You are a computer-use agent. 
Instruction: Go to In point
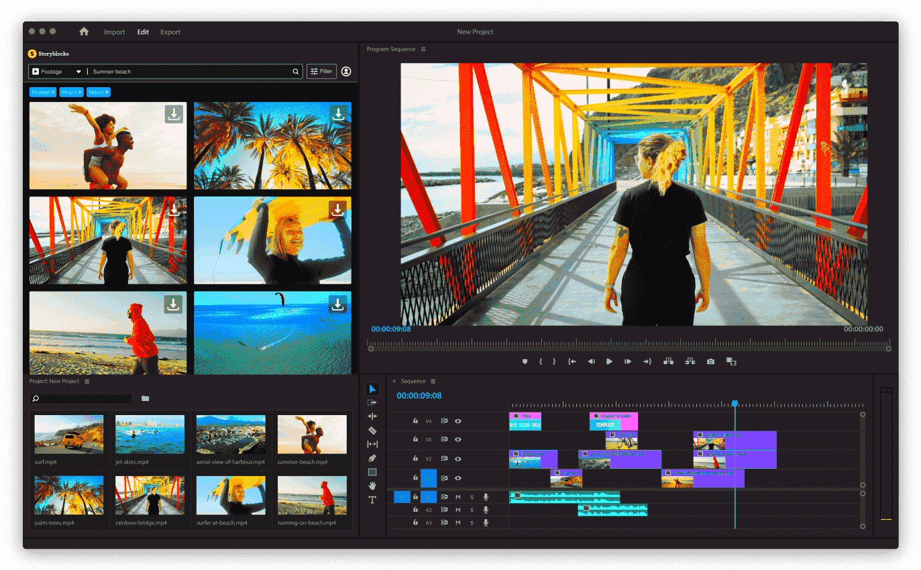point(572,361)
